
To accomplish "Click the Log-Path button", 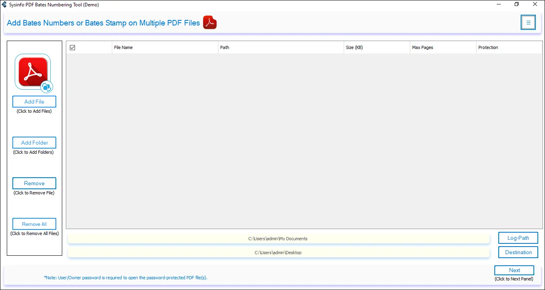I will pos(518,238).
